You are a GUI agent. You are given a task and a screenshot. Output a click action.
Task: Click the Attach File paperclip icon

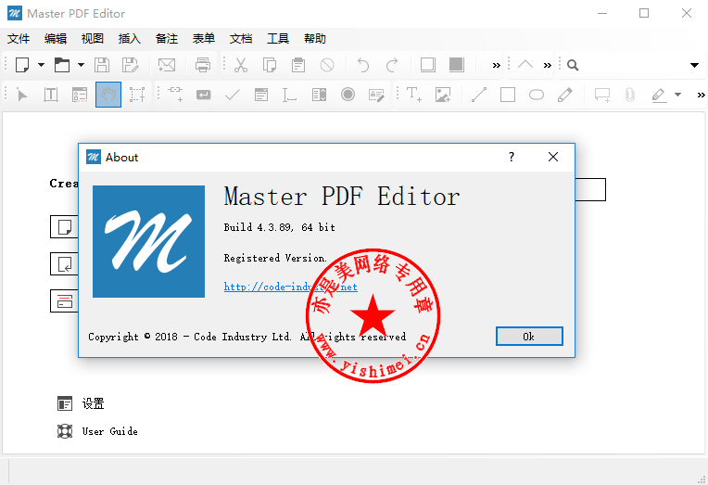coord(630,95)
